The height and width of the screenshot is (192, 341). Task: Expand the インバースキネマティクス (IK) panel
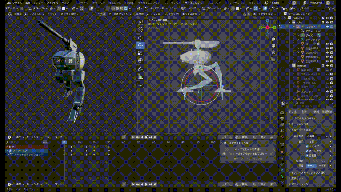click(x=306, y=173)
